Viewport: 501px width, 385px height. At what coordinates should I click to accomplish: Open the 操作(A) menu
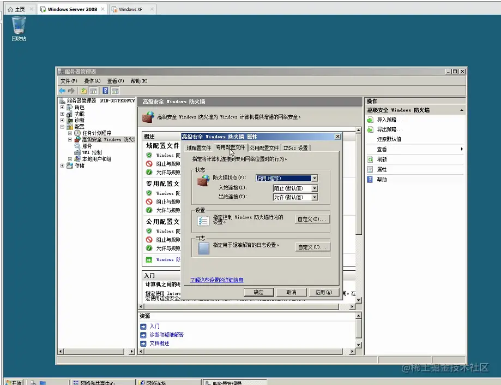coord(92,81)
